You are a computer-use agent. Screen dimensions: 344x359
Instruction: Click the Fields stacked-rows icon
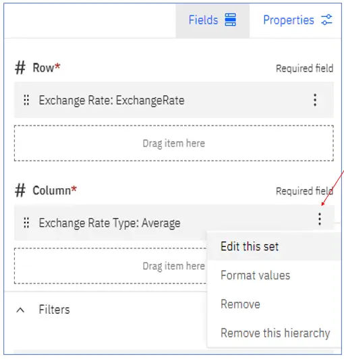coord(230,20)
